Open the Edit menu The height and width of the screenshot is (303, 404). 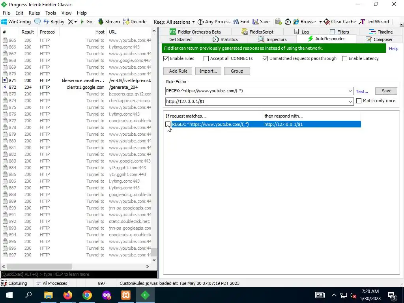point(19,13)
